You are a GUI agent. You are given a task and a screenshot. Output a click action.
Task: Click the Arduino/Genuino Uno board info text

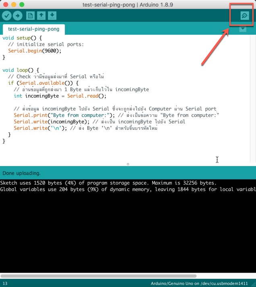tap(202, 283)
